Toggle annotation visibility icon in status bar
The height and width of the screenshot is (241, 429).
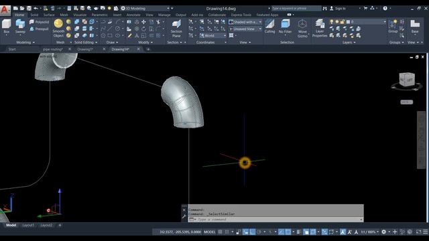point(343,232)
